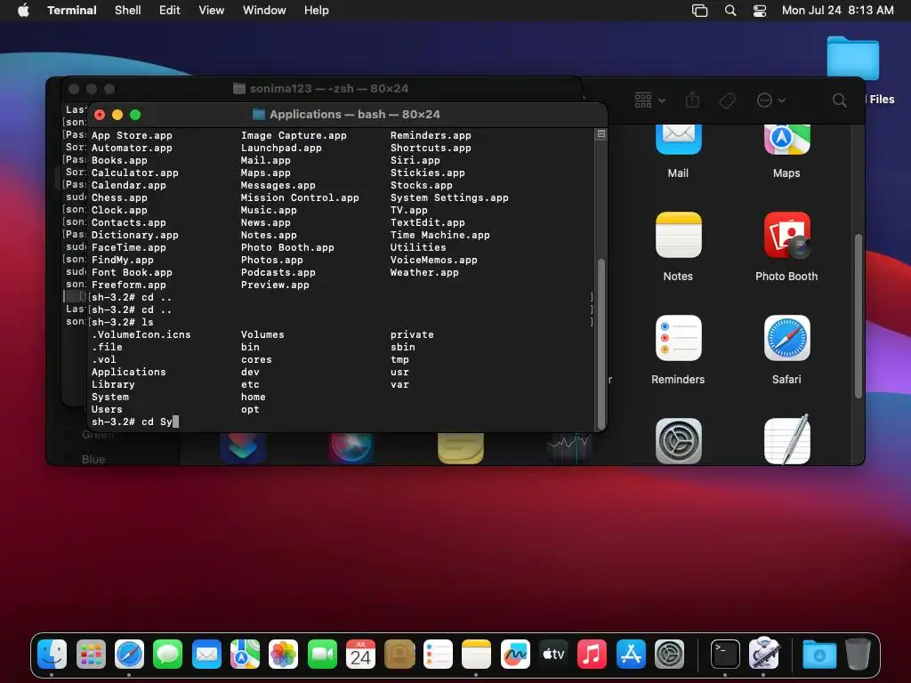Click Stage Manager icon in menu bar
The width and height of the screenshot is (911, 683).
tap(699, 10)
